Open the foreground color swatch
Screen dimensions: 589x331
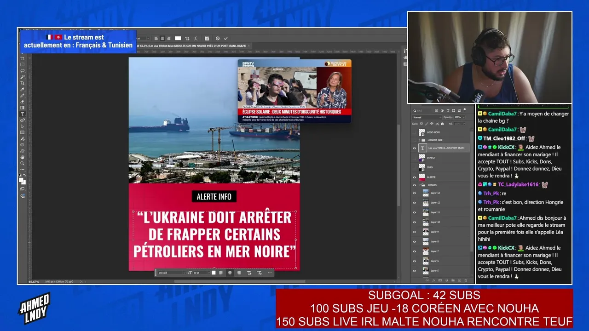(21, 180)
